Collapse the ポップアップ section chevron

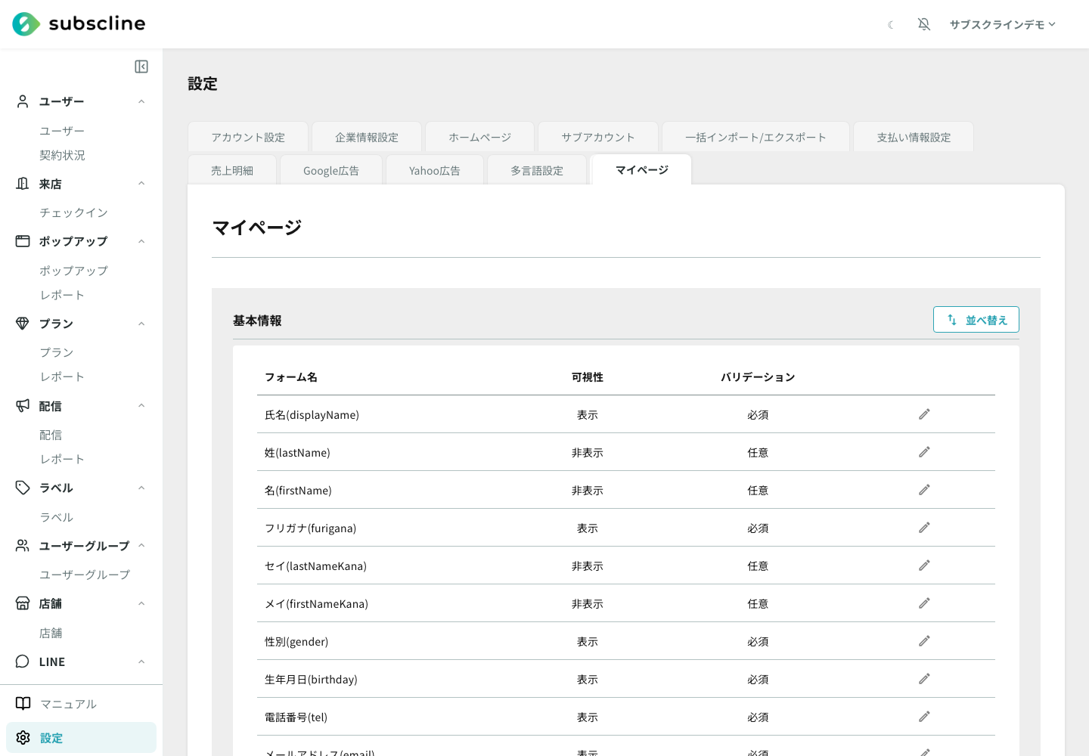141,241
